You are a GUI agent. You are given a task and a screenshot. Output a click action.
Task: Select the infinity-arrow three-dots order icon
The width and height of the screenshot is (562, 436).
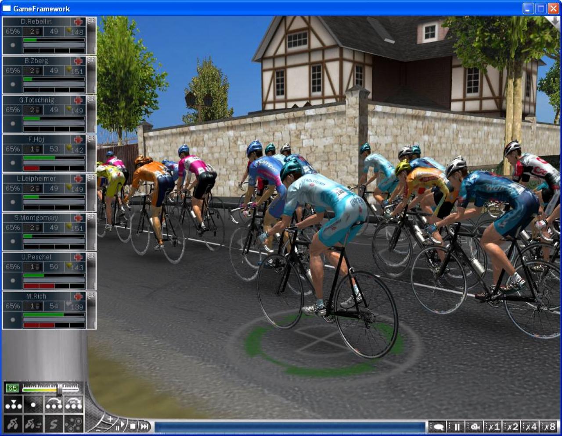click(74, 404)
